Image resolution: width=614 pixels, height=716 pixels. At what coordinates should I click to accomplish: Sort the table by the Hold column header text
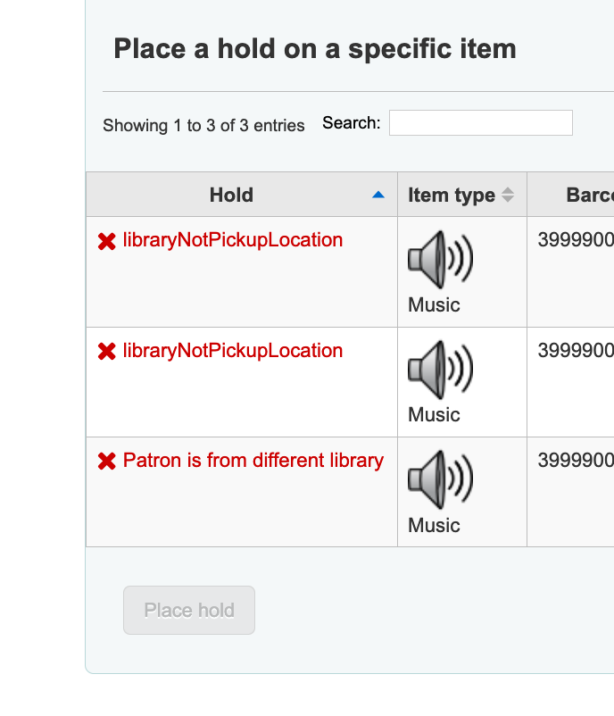[x=231, y=195]
